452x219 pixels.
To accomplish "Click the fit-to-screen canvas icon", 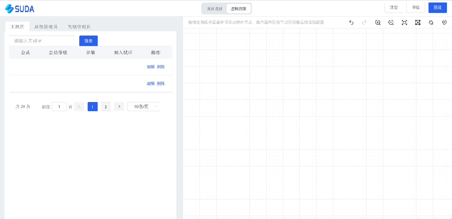I will pyautogui.click(x=404, y=23).
